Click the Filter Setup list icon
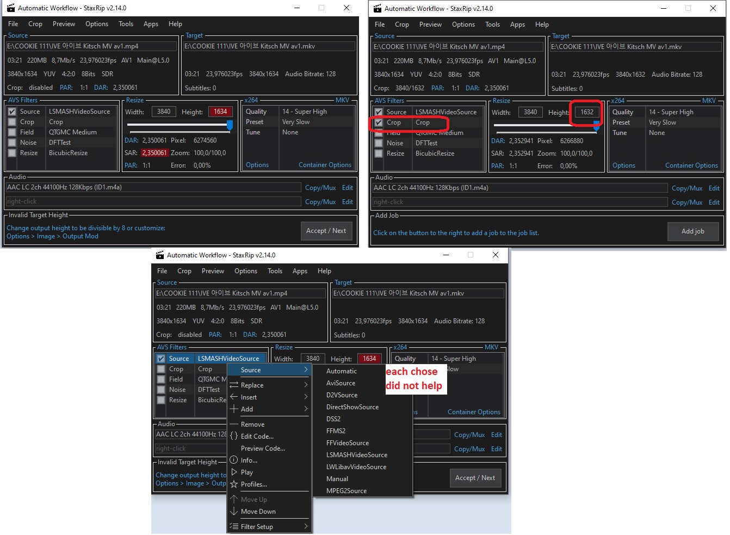Screen dimensions: 730x535 pos(234,526)
